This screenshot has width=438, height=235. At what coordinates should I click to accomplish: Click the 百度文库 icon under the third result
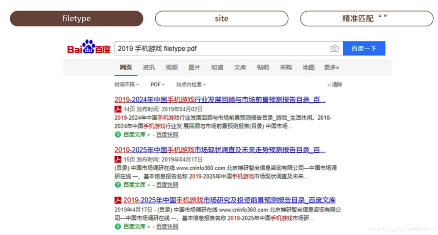(x=117, y=227)
